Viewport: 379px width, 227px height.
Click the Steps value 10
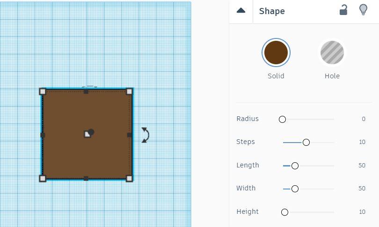click(x=362, y=142)
